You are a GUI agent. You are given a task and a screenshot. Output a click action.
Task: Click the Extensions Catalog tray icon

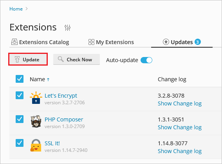[x=14, y=42]
